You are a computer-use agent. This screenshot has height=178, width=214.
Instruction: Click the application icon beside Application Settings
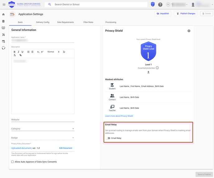[12, 14]
